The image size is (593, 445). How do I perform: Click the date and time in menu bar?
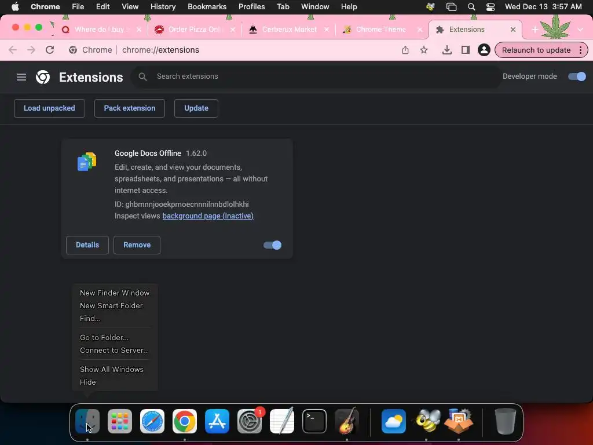coord(543,7)
